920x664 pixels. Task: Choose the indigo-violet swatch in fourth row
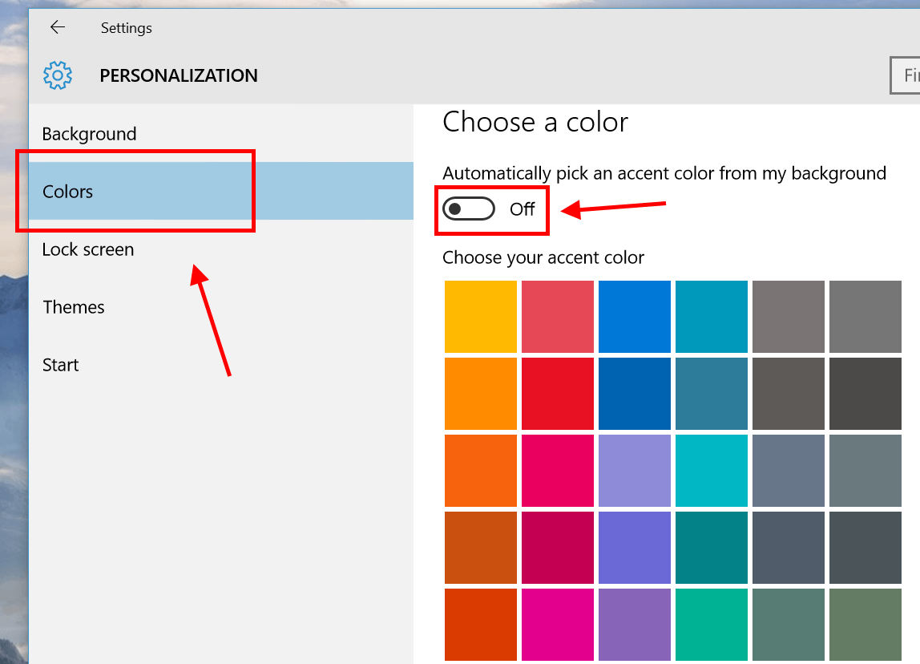point(634,547)
